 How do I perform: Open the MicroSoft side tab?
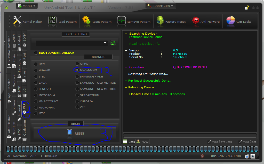[x=14, y=131]
